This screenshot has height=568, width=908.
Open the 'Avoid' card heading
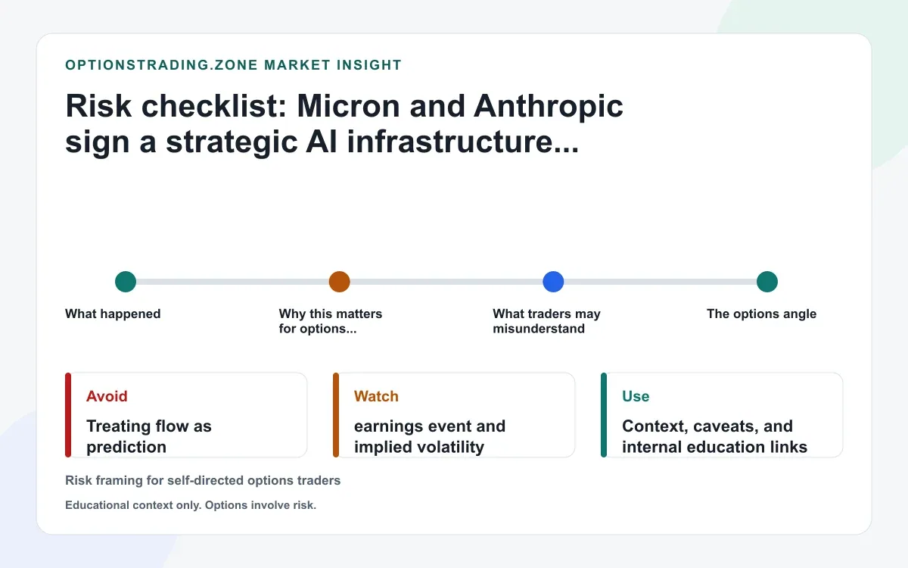(x=107, y=396)
